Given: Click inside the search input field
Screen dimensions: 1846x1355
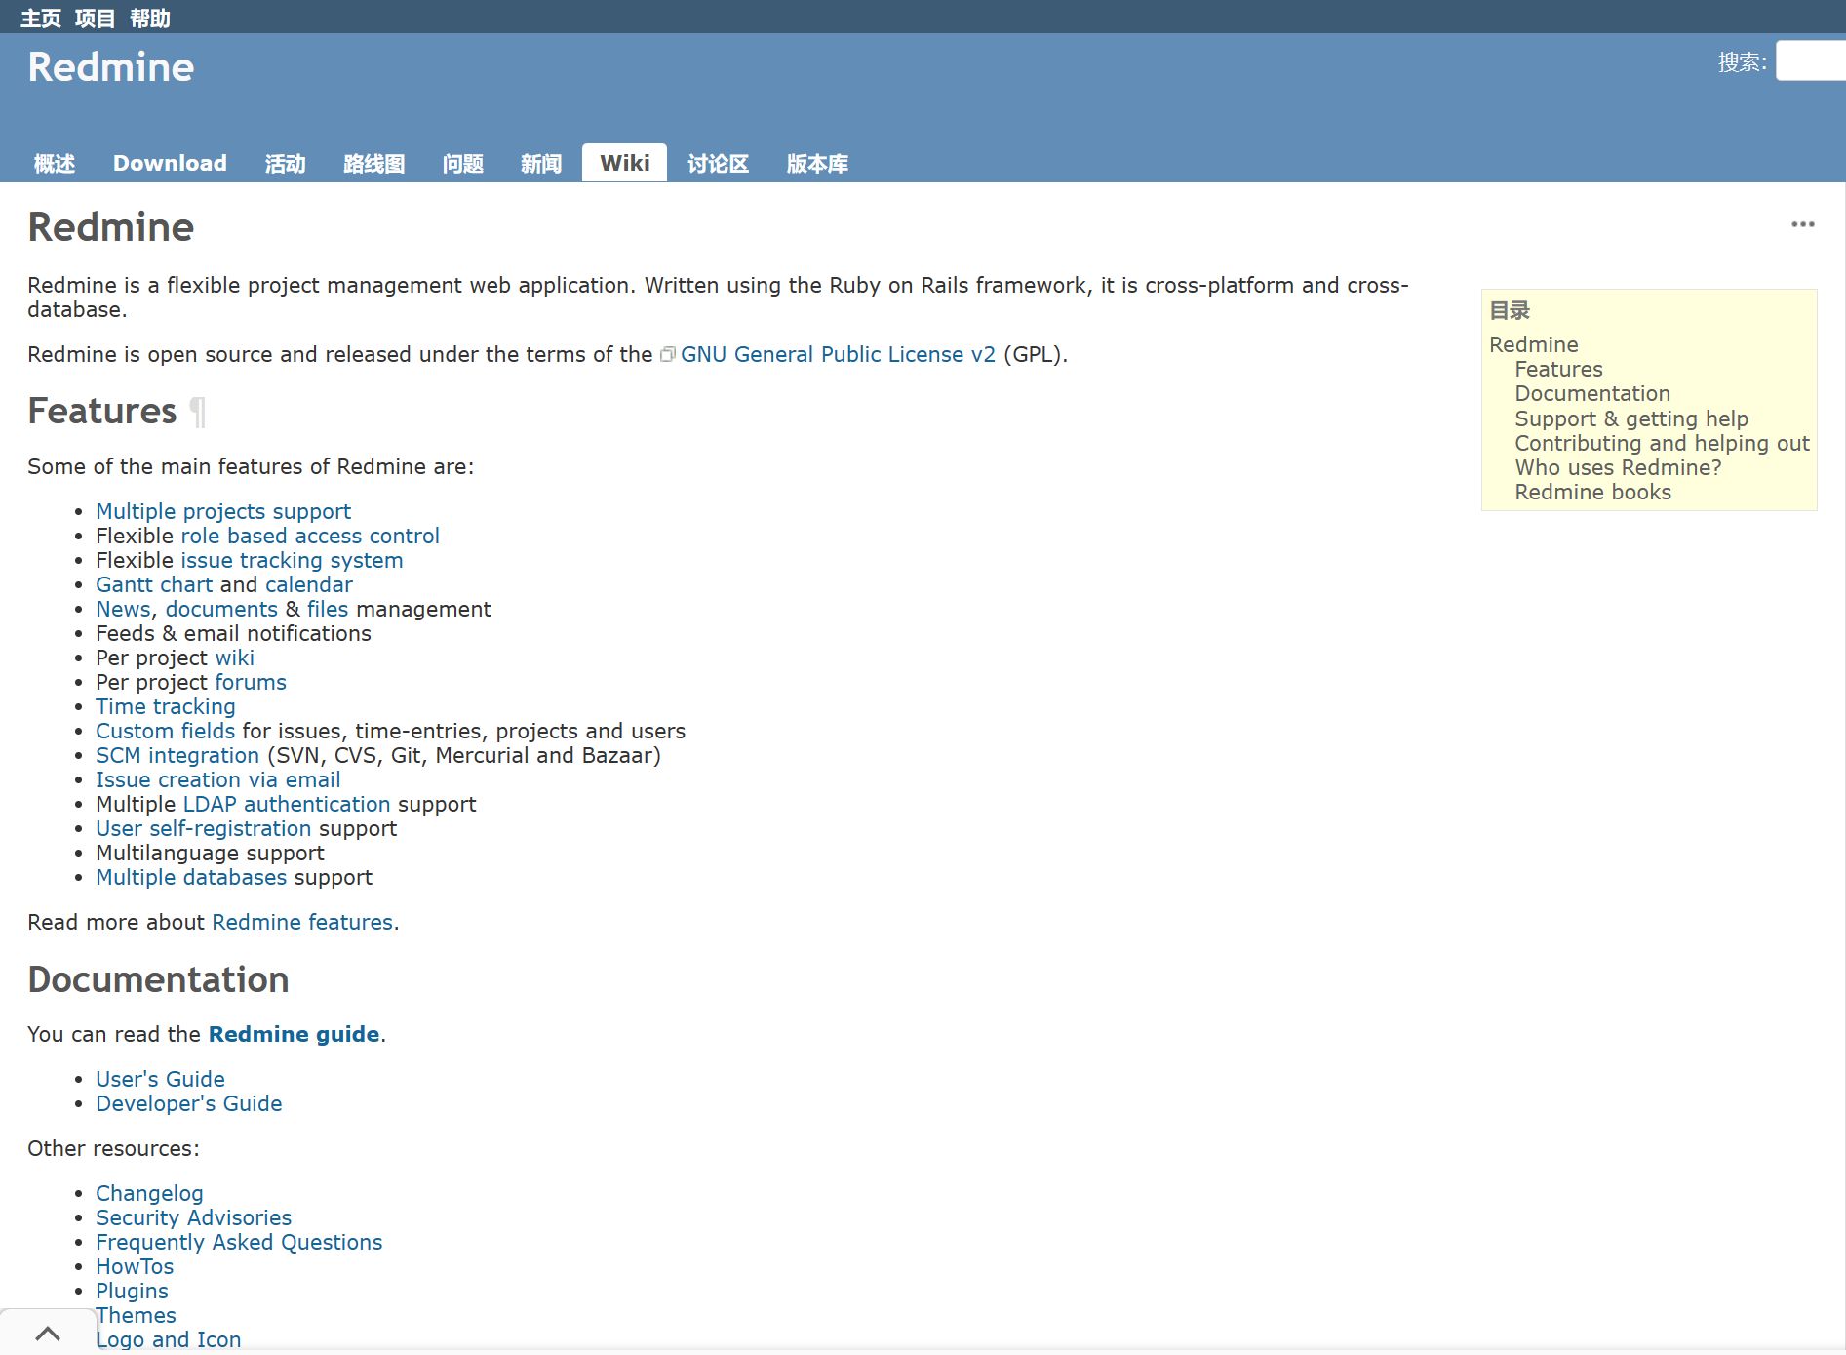Looking at the screenshot, I should point(1811,61).
